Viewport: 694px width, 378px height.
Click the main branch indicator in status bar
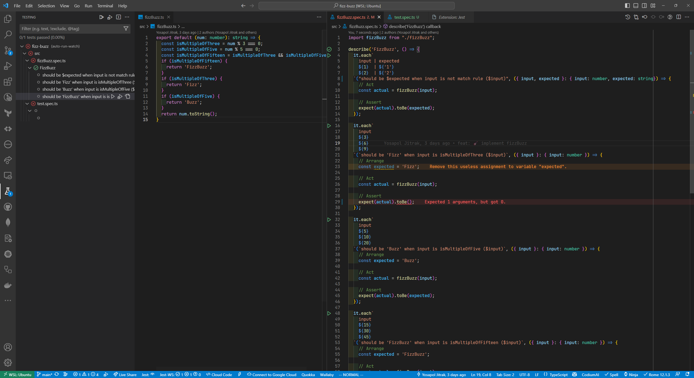pos(45,374)
